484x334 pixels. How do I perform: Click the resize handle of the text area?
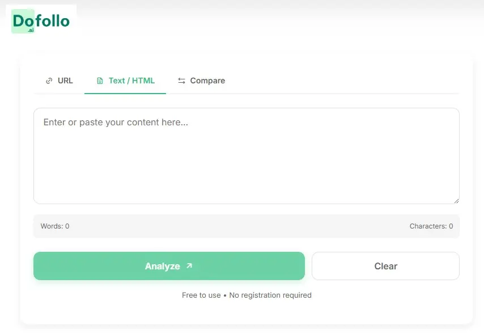click(x=457, y=200)
